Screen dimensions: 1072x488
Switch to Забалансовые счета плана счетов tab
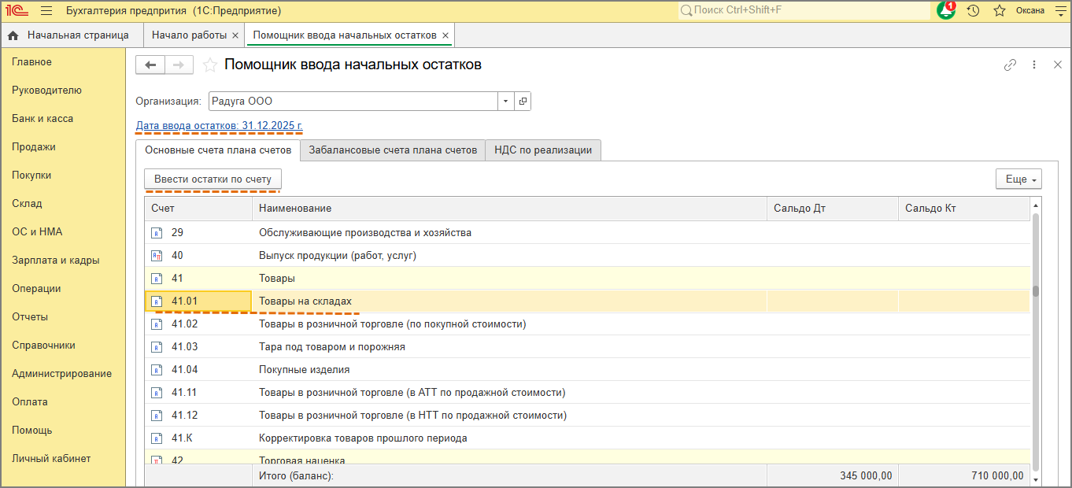[393, 150]
